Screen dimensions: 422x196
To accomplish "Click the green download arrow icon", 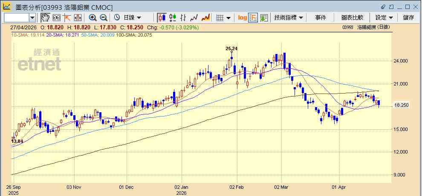I will 264,18.
